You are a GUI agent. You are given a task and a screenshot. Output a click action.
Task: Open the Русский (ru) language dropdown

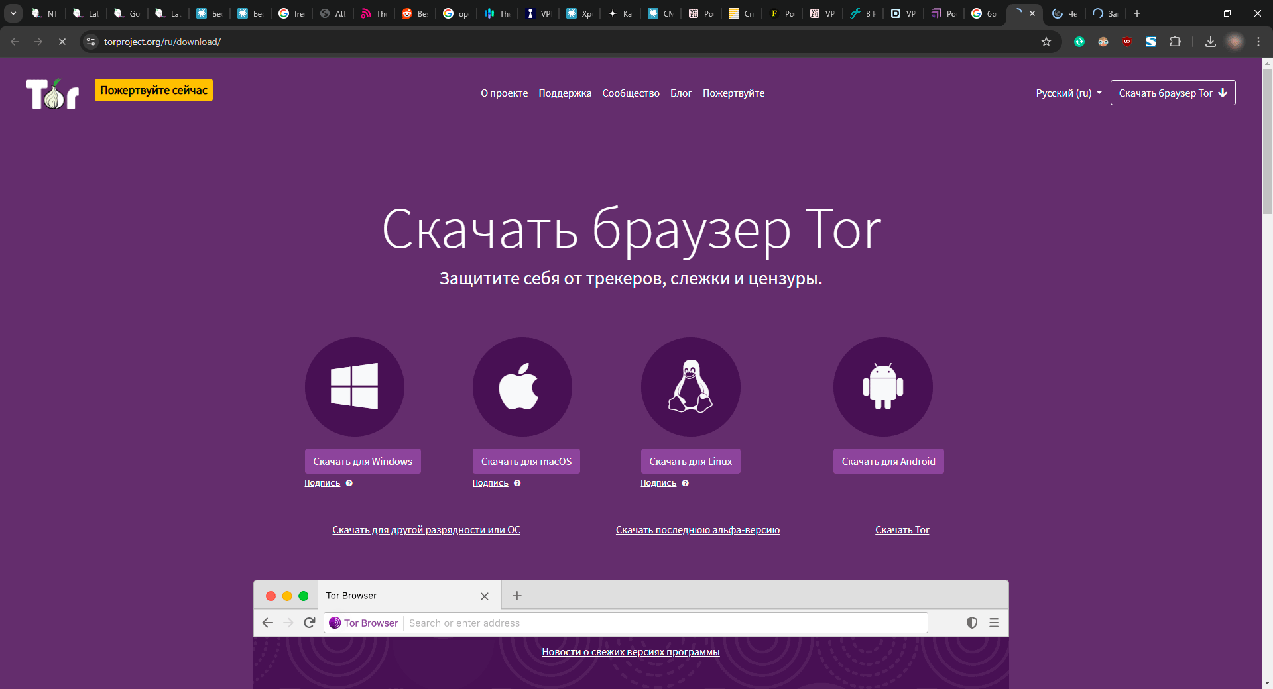point(1069,93)
